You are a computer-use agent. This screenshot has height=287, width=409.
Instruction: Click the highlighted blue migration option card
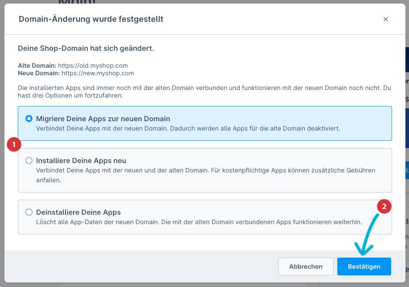point(204,123)
